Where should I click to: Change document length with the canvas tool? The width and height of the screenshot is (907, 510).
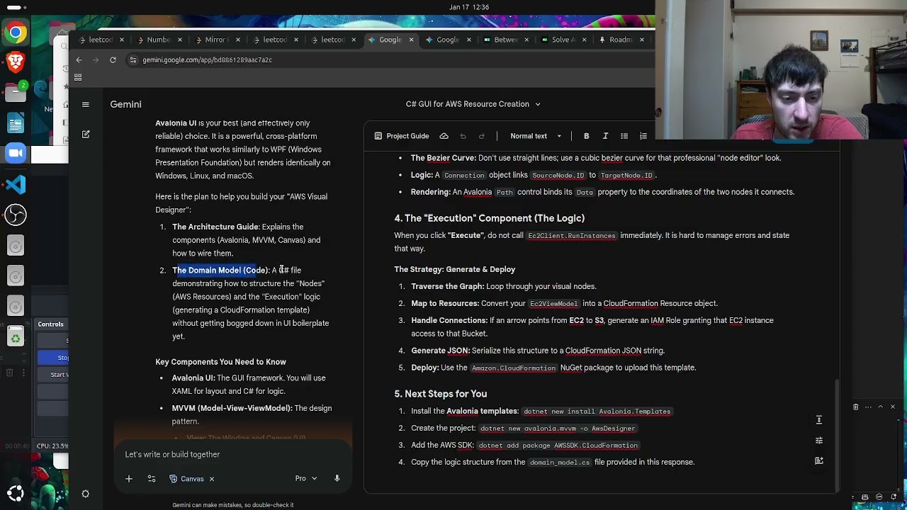pyautogui.click(x=819, y=420)
